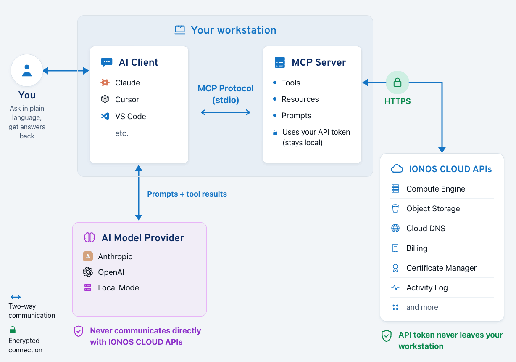Click the Cloud DNS globe icon
Viewport: 516px width, 362px height.
point(395,228)
